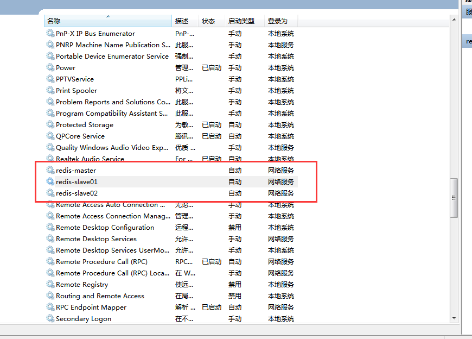Sort by the 登录为 column header
Image resolution: width=472 pixels, height=339 pixels.
click(x=281, y=21)
